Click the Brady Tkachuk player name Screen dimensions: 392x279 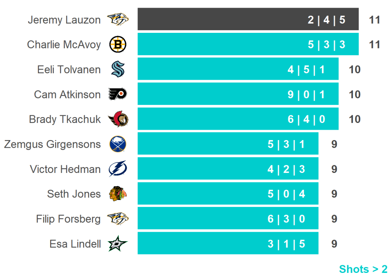click(65, 119)
